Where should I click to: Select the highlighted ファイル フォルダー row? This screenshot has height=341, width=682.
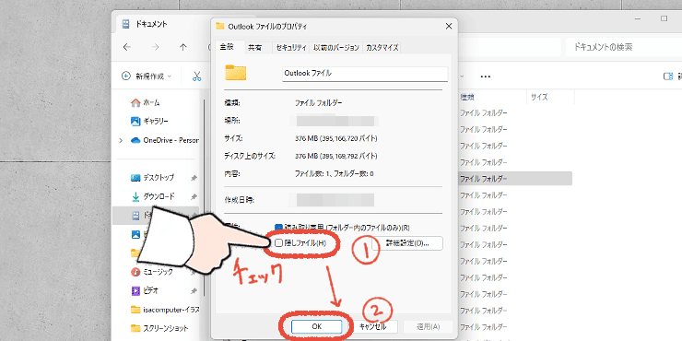[515, 178]
